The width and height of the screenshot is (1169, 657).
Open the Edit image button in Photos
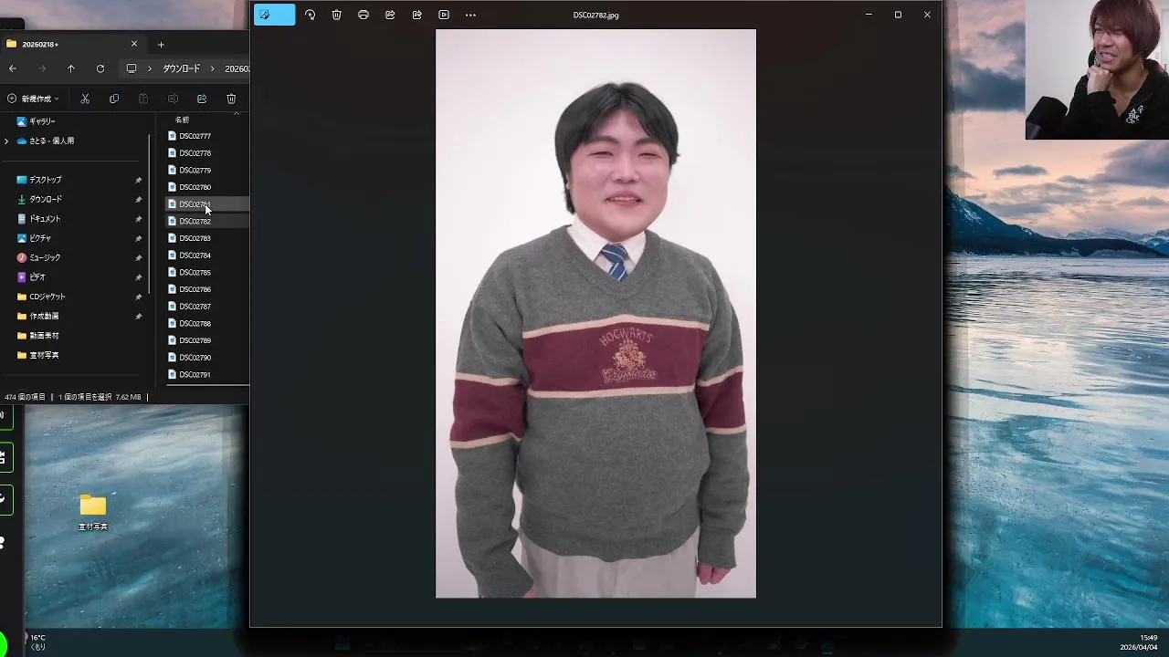tap(275, 15)
